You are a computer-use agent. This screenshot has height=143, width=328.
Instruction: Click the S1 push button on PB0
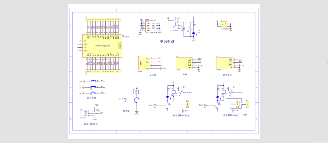(x=93, y=81)
